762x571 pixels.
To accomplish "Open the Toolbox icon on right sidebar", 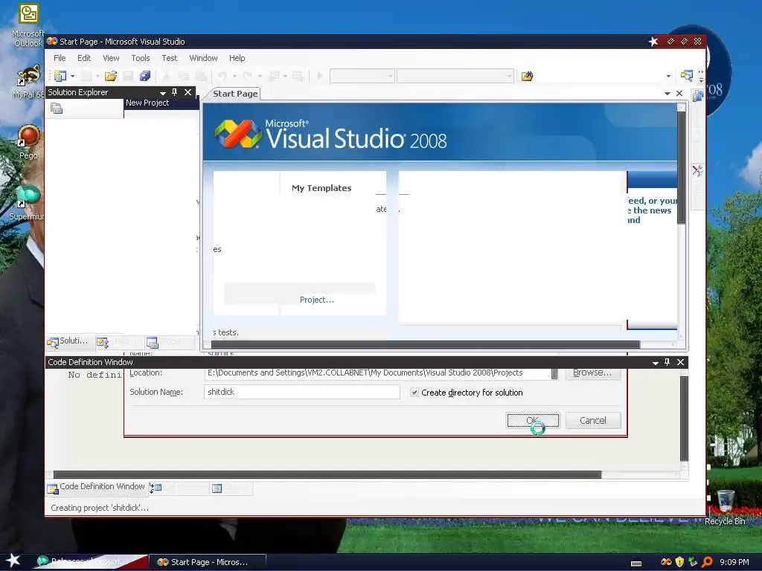I will tap(697, 170).
